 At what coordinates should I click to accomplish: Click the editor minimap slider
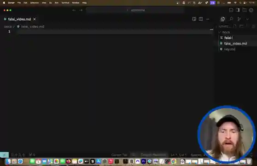pyautogui.click(x=211, y=30)
